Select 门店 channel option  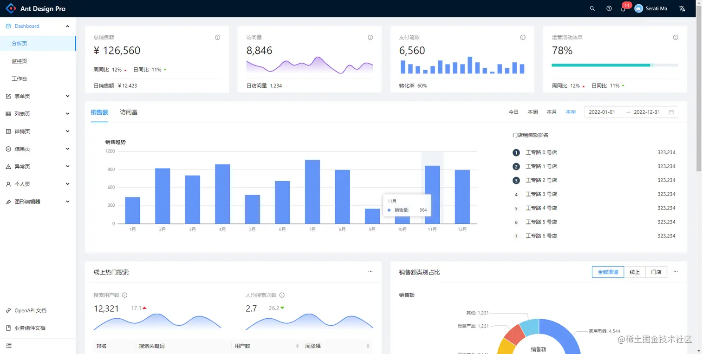coord(656,272)
